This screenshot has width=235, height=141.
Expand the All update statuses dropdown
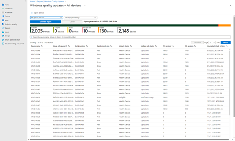pyautogui.click(x=46, y=18)
